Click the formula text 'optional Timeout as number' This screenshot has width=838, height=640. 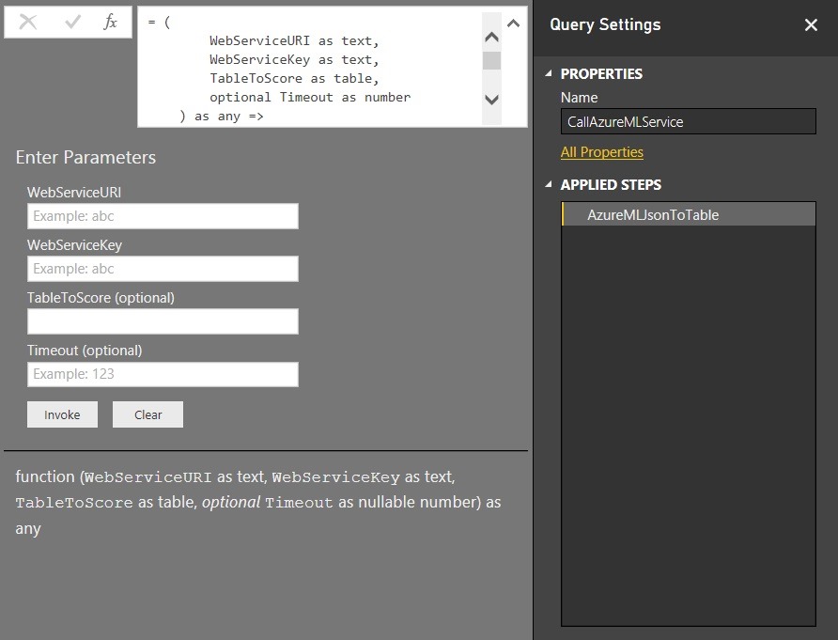[x=310, y=98]
